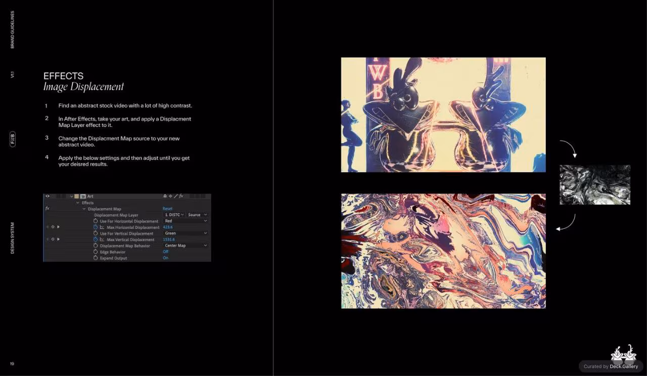Open the Green vertical displacement channel dropdown

coord(186,233)
